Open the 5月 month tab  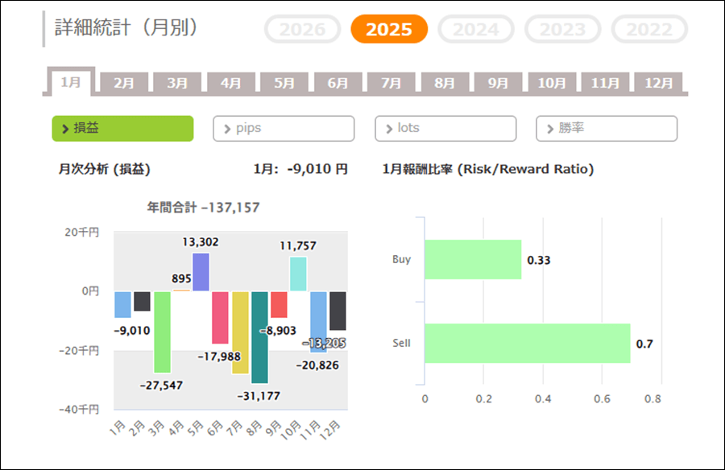(284, 83)
